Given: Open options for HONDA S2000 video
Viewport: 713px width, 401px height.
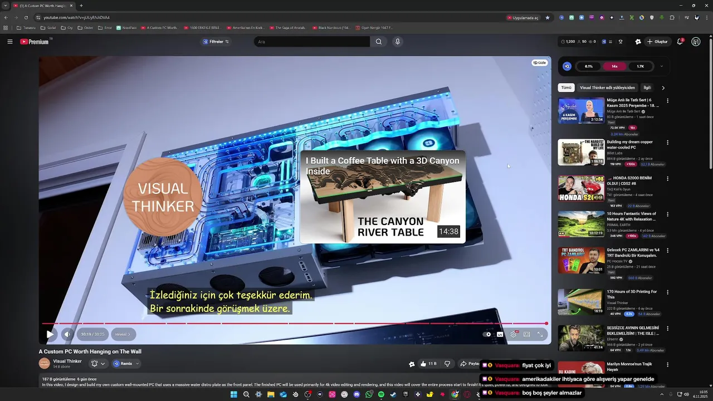Looking at the screenshot, I should click(x=667, y=178).
